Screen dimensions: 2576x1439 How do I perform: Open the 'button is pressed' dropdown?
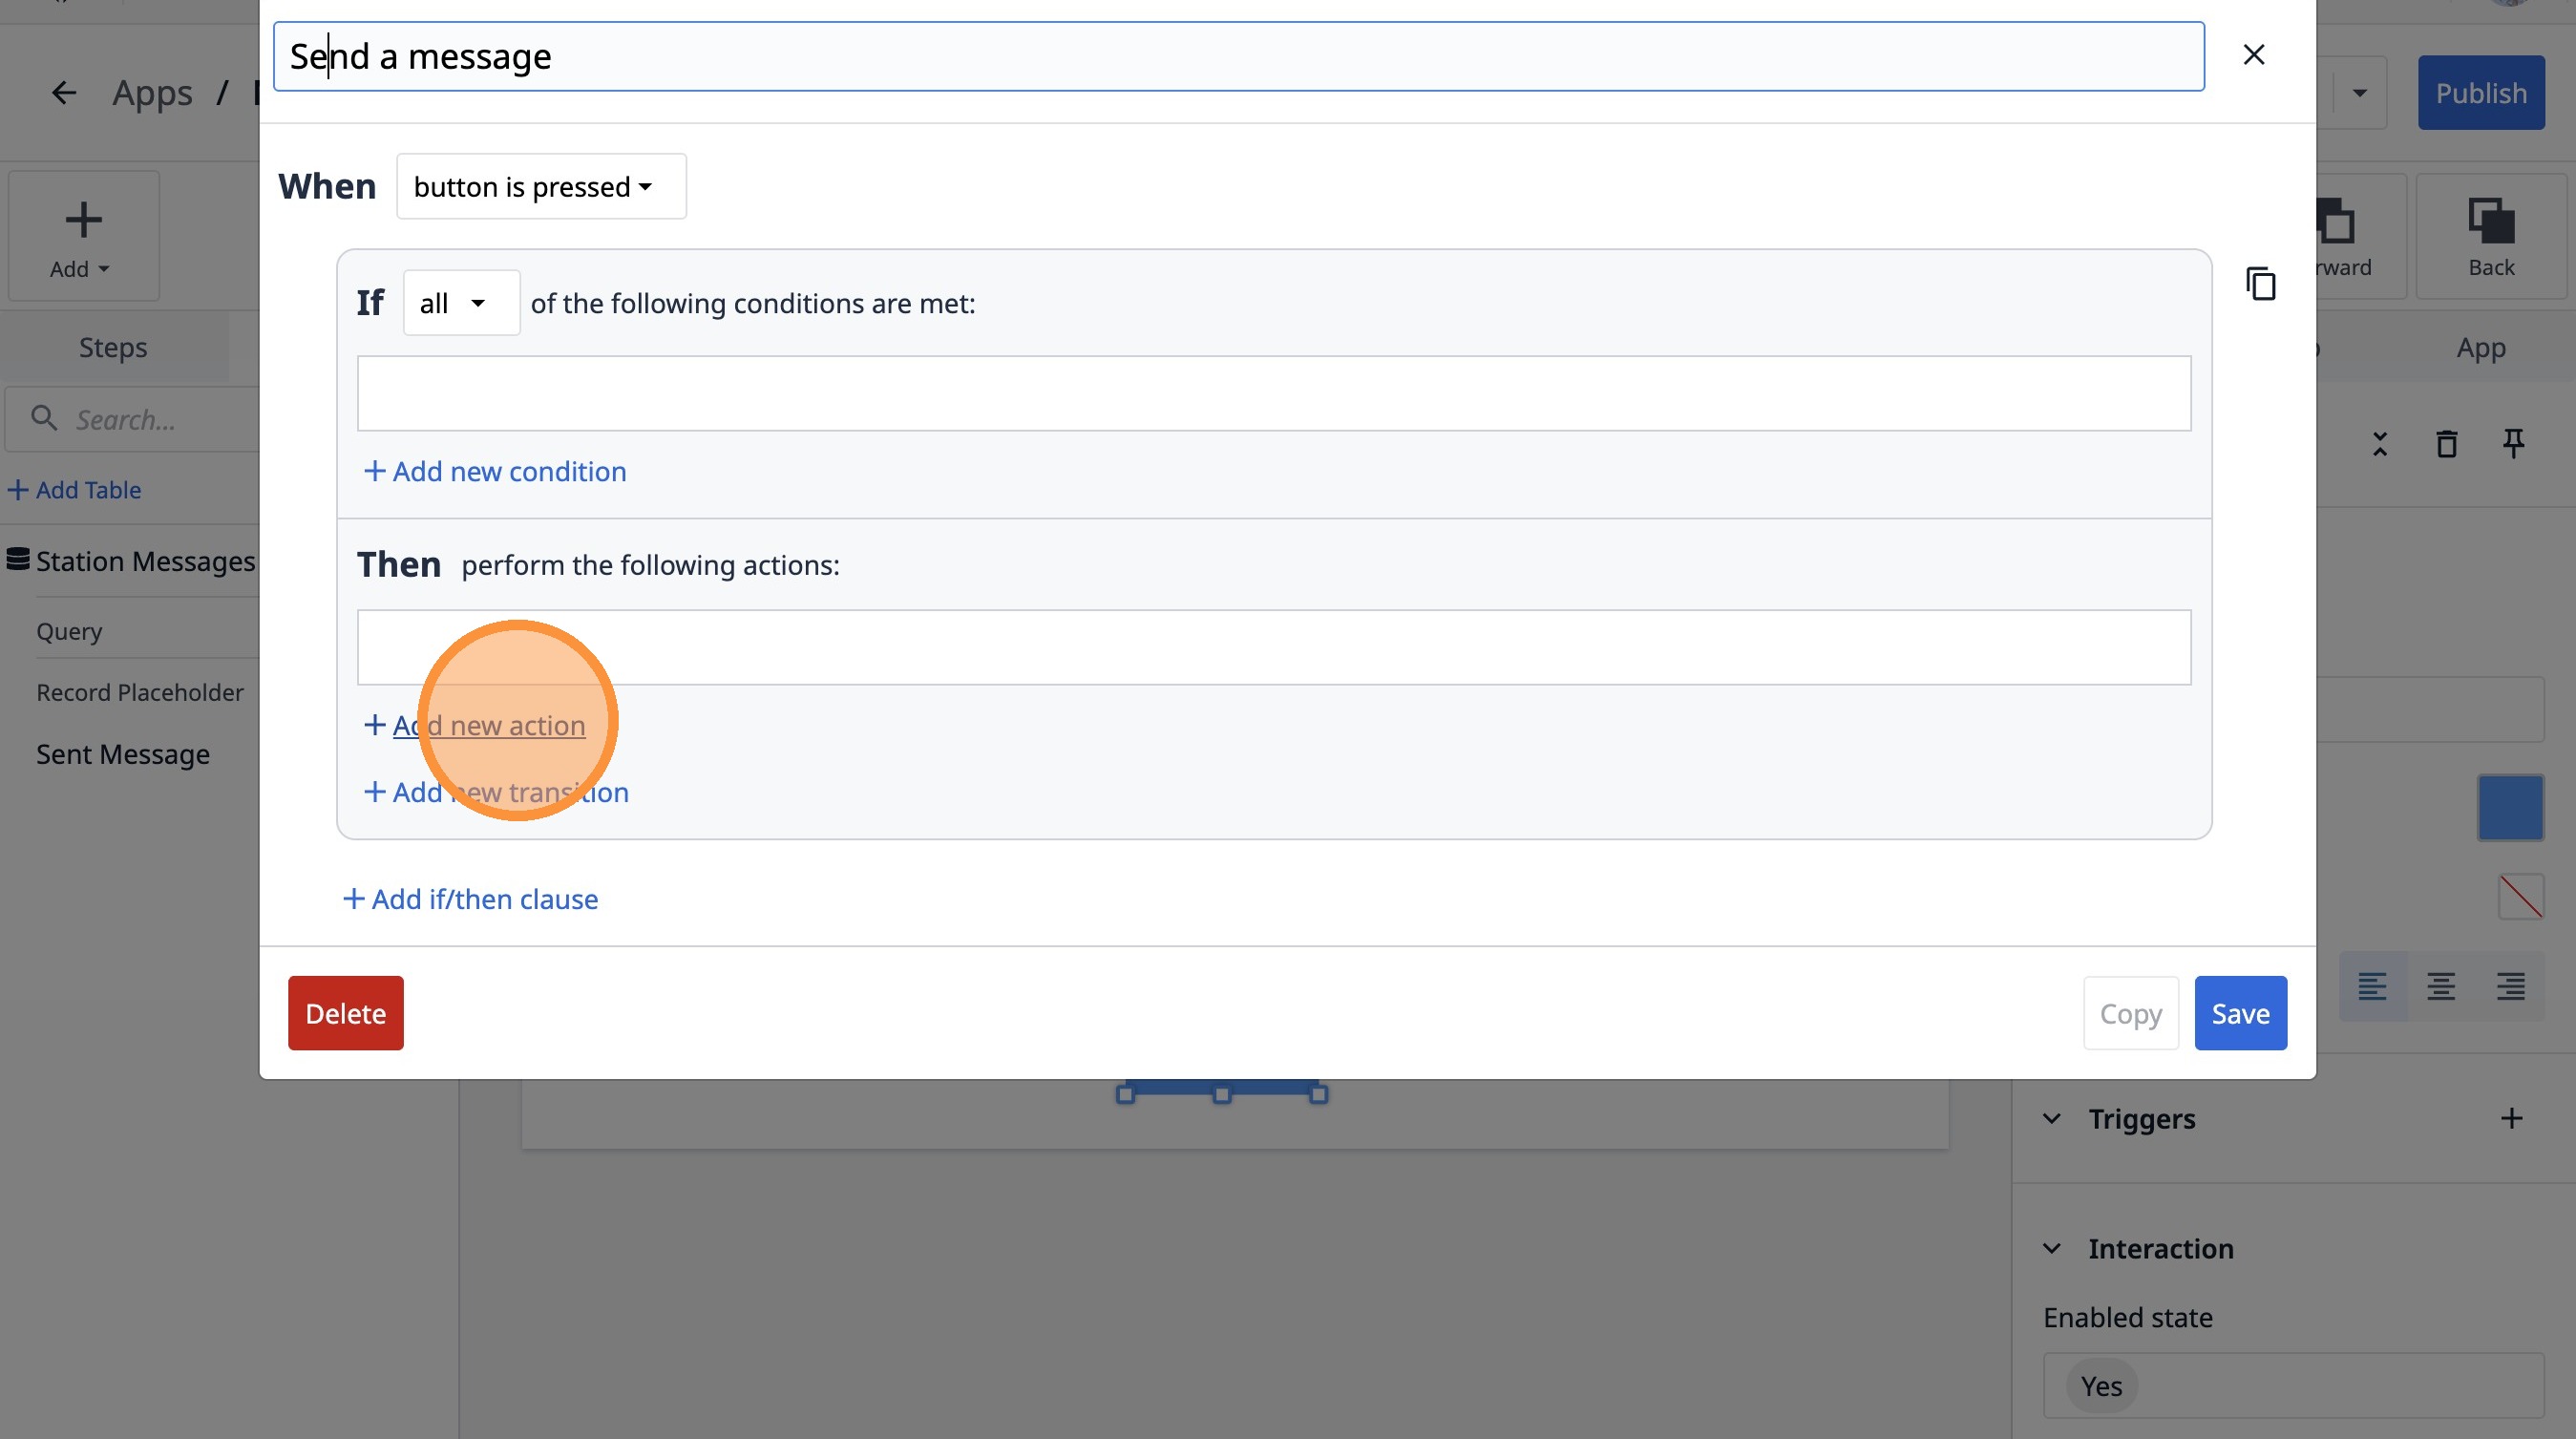point(540,187)
